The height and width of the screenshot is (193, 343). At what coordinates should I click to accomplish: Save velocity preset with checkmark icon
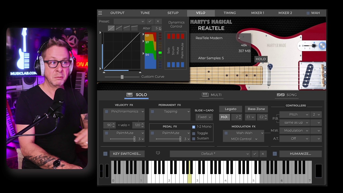click(150, 21)
